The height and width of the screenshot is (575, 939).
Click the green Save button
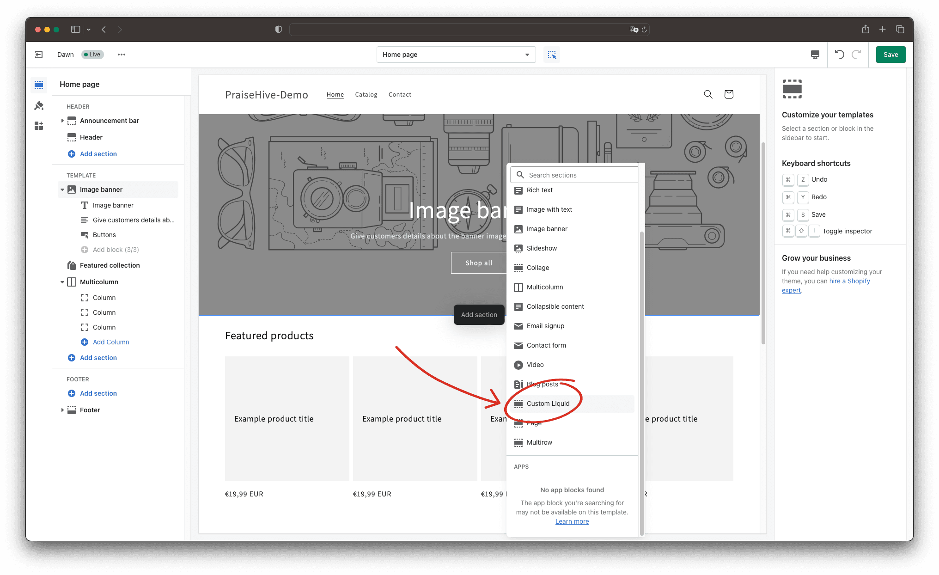[890, 55]
